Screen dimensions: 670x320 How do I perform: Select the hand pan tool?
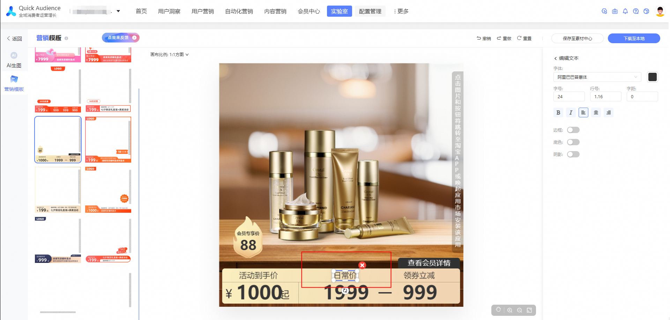pos(498,310)
